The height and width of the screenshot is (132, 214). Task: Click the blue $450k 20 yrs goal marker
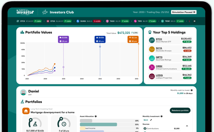(100, 39)
